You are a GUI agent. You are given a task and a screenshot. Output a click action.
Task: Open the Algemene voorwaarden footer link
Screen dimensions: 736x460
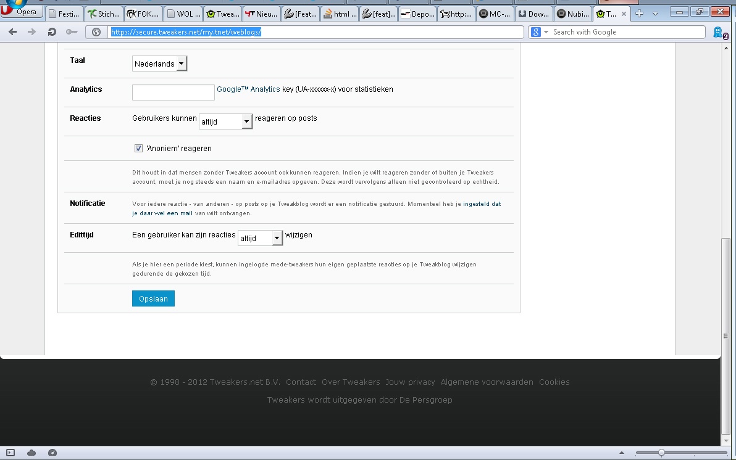pos(487,382)
